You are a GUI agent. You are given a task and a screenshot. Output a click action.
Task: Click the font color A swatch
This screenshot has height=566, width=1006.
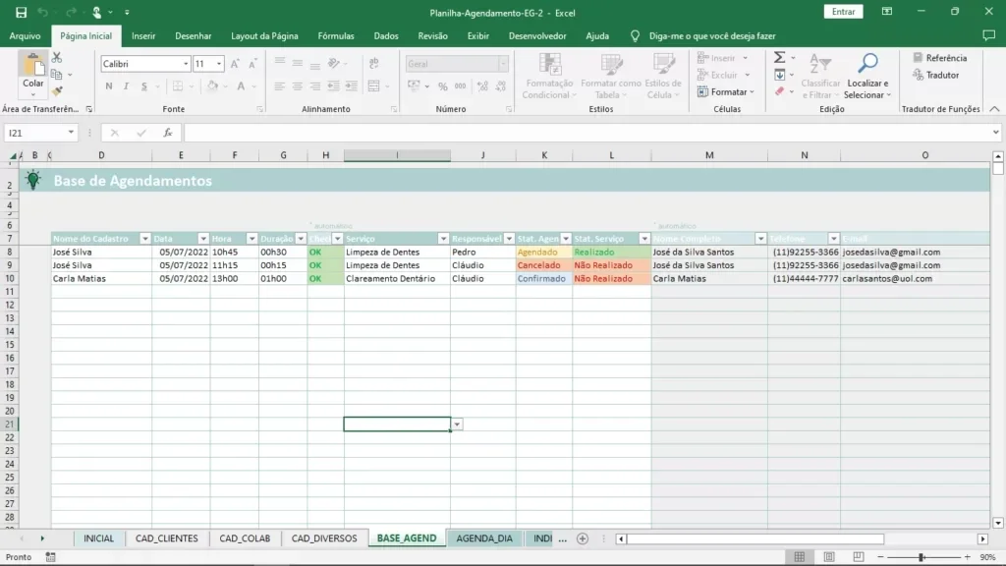(242, 86)
